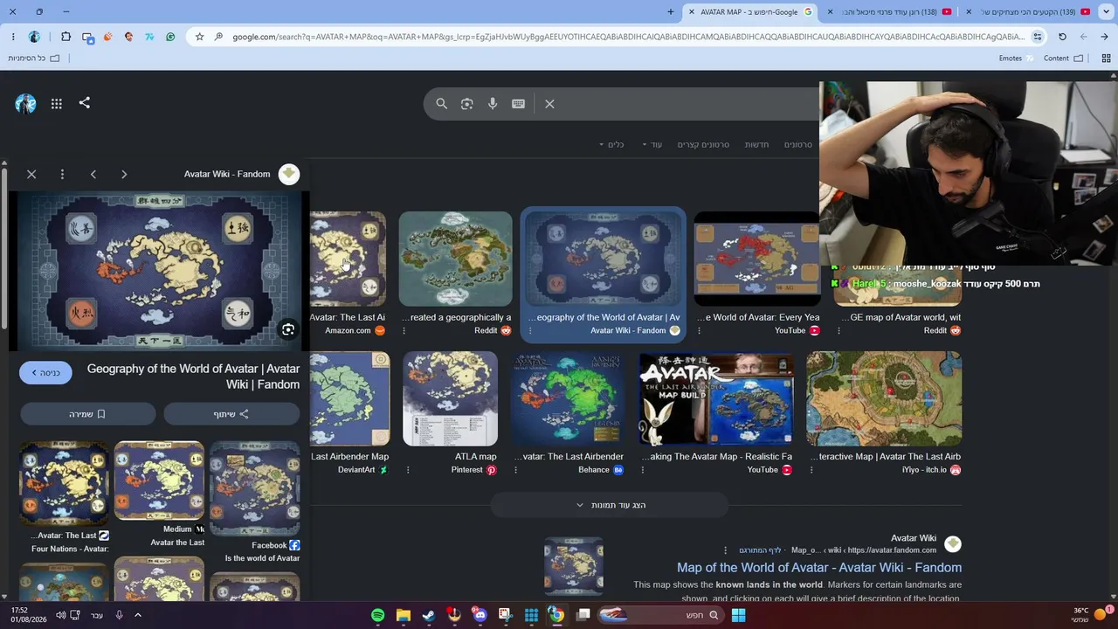Bookmark this page with the star
This screenshot has height=629, width=1118.
click(x=199, y=37)
